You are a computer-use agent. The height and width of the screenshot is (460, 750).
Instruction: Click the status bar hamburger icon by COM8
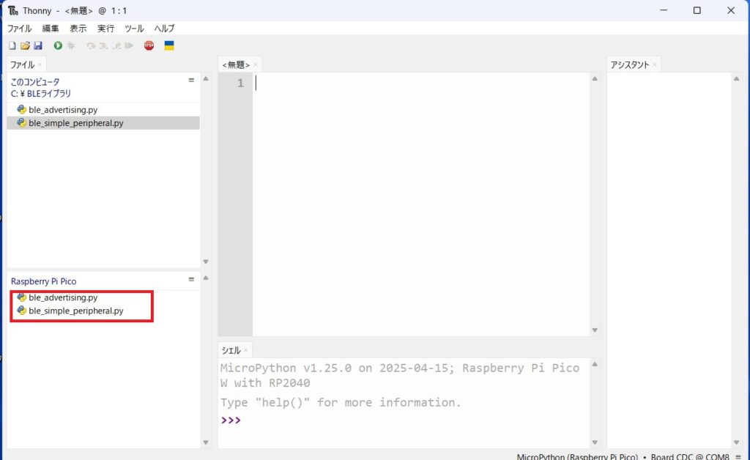coord(738,456)
